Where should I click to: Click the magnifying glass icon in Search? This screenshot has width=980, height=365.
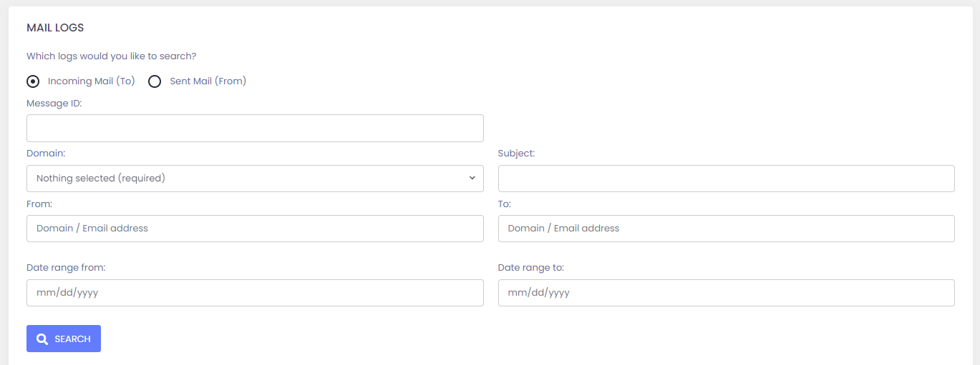[42, 339]
